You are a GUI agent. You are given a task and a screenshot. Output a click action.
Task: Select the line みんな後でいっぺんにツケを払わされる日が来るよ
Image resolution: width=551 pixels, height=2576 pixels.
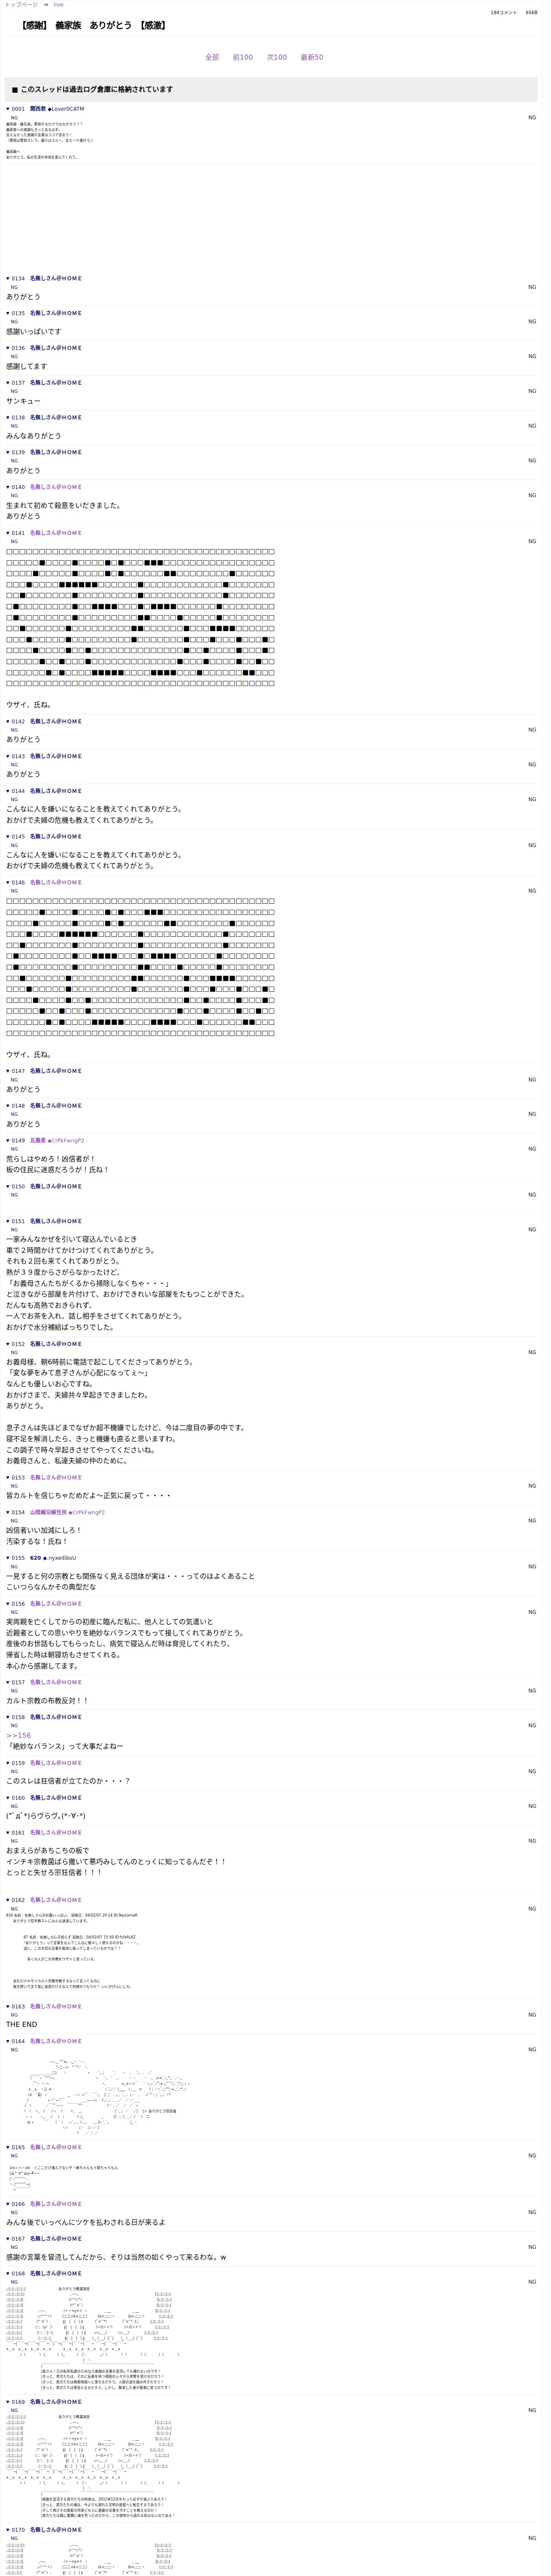click(x=86, y=2222)
